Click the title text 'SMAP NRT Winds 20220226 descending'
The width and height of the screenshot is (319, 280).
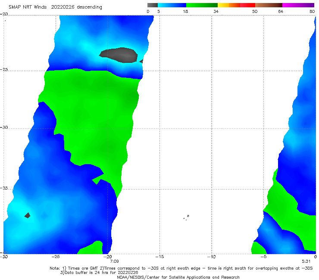point(55,7)
